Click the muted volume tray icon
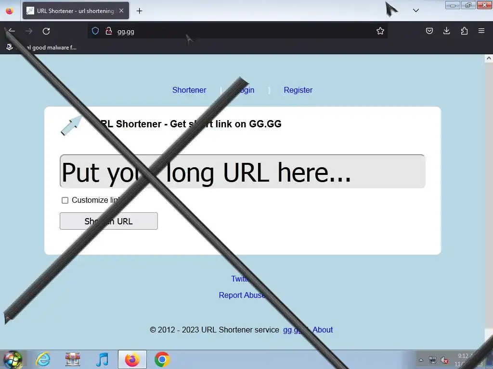This screenshot has width=493, height=369. tap(444, 360)
